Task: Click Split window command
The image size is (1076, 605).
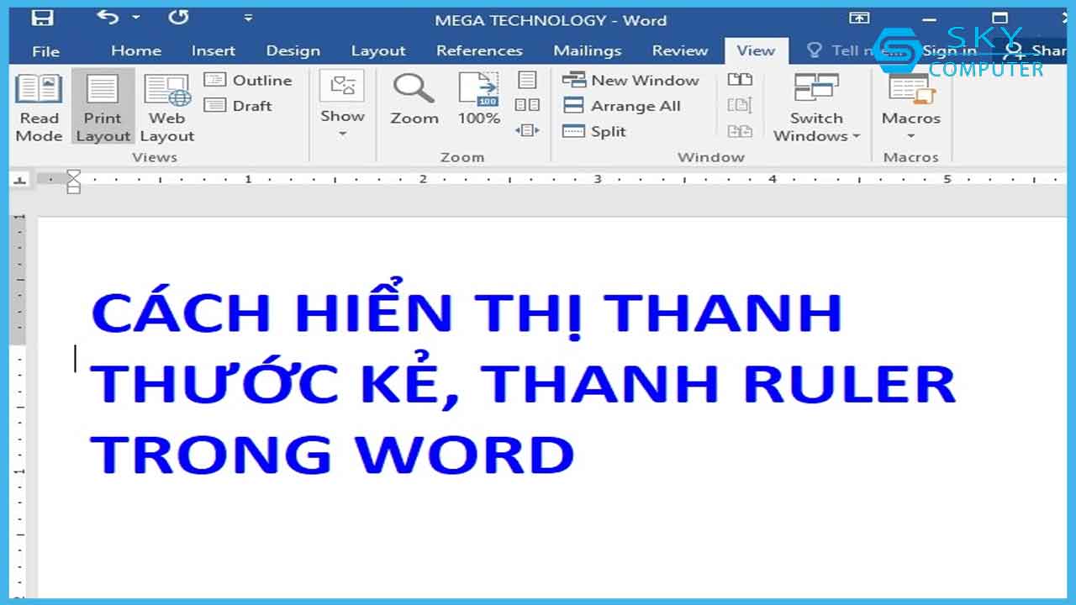Action: [x=594, y=132]
